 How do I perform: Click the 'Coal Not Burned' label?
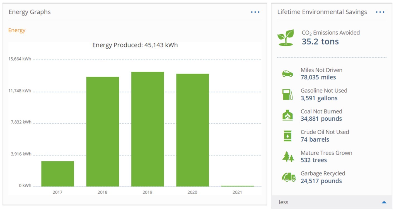tap(321, 111)
